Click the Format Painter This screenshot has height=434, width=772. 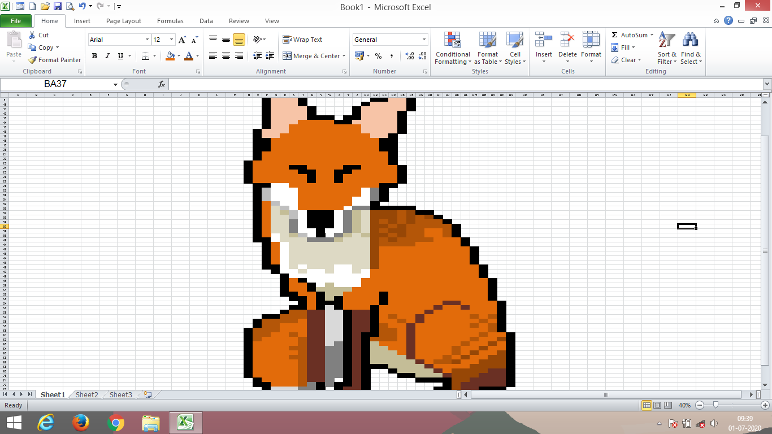click(54, 60)
